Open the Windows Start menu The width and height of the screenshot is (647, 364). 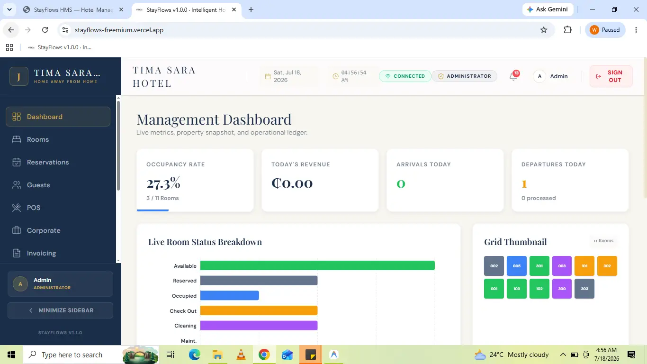[11, 355]
